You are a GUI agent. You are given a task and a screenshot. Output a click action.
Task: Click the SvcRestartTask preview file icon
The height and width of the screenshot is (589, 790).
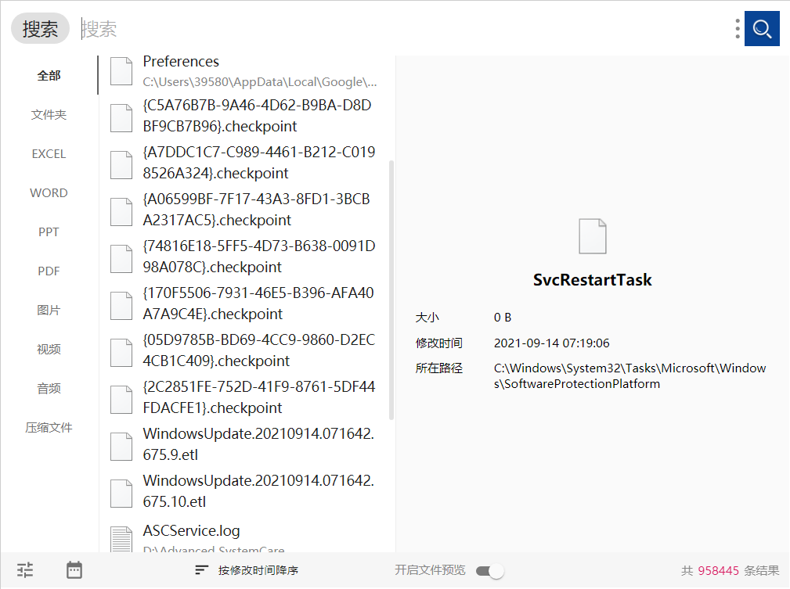click(592, 236)
